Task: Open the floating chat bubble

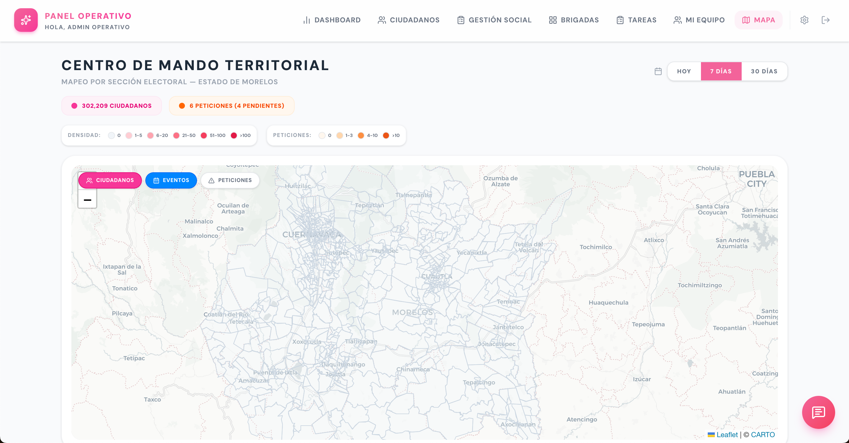Action: click(x=818, y=412)
